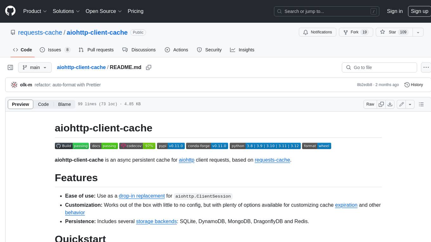Switch to the Code tab

point(23,50)
